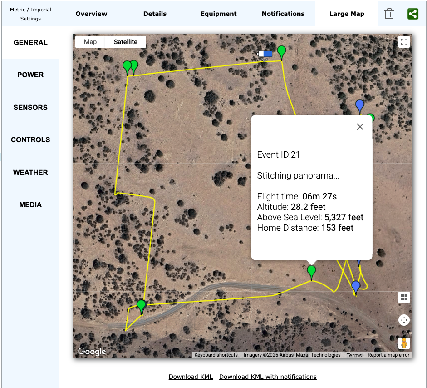Screen dimensions: 427x388
Task: Click the green share icon
Action: coord(412,14)
